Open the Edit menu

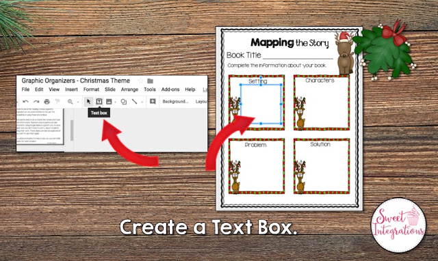(39, 90)
